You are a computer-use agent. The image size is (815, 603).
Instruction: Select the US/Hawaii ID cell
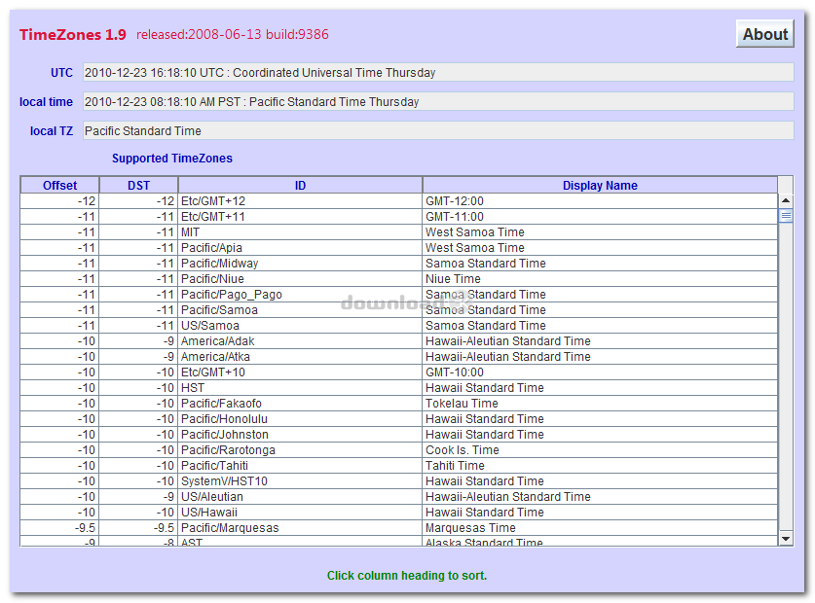(x=300, y=513)
